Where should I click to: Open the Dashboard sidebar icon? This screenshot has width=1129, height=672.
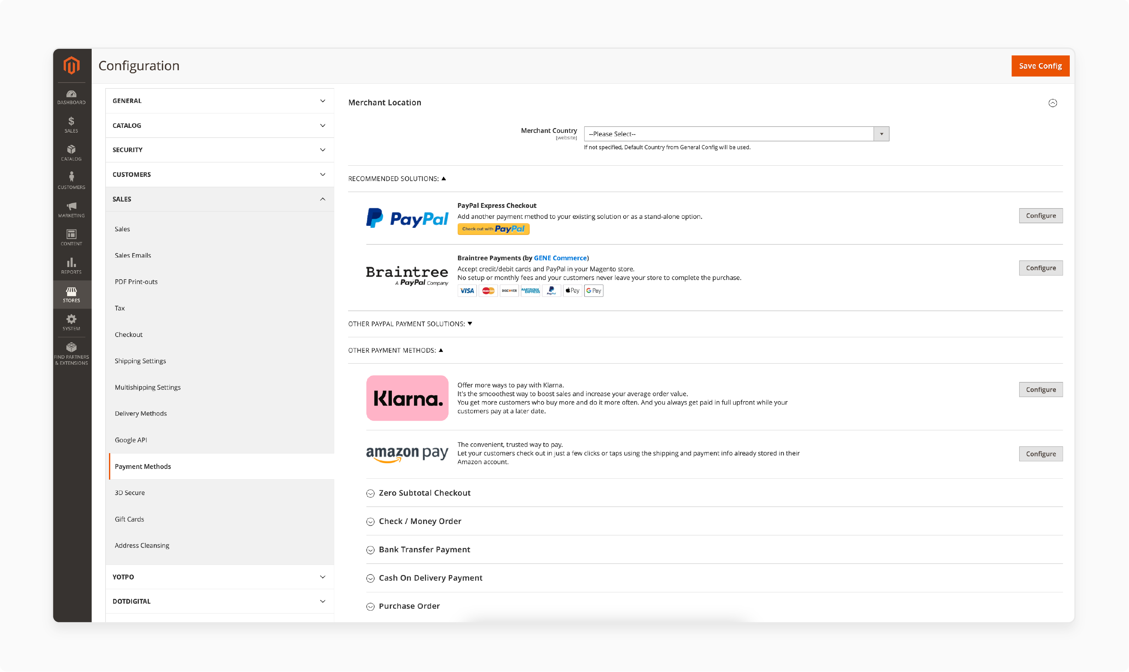coord(72,97)
